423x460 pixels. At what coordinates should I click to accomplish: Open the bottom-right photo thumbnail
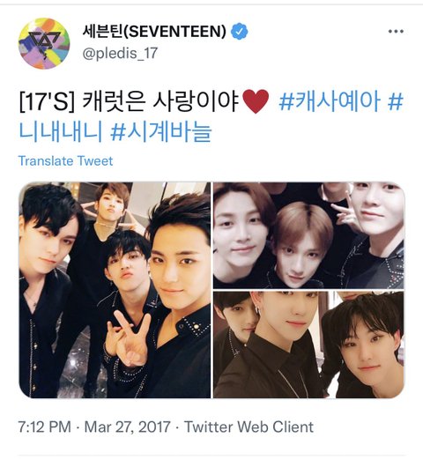point(308,345)
